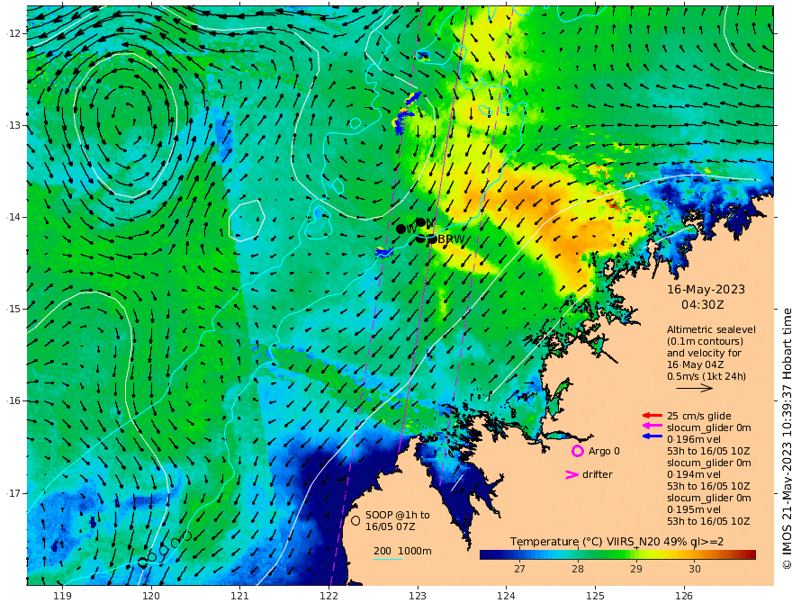792x612 pixels.
Task: Click the 200 1000m depth label
Action: tap(402, 551)
